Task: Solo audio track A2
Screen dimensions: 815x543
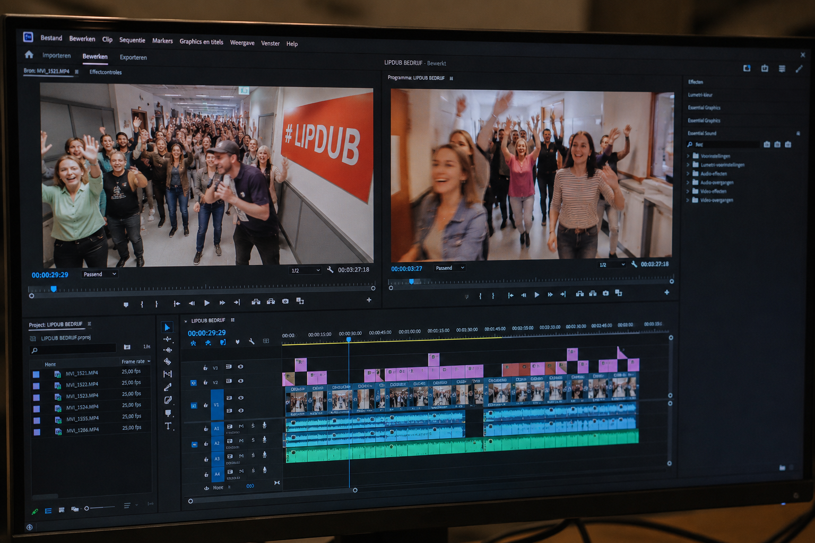Action: tap(253, 440)
